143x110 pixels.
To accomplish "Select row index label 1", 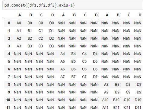I will pyautogui.click(x=9, y=31).
